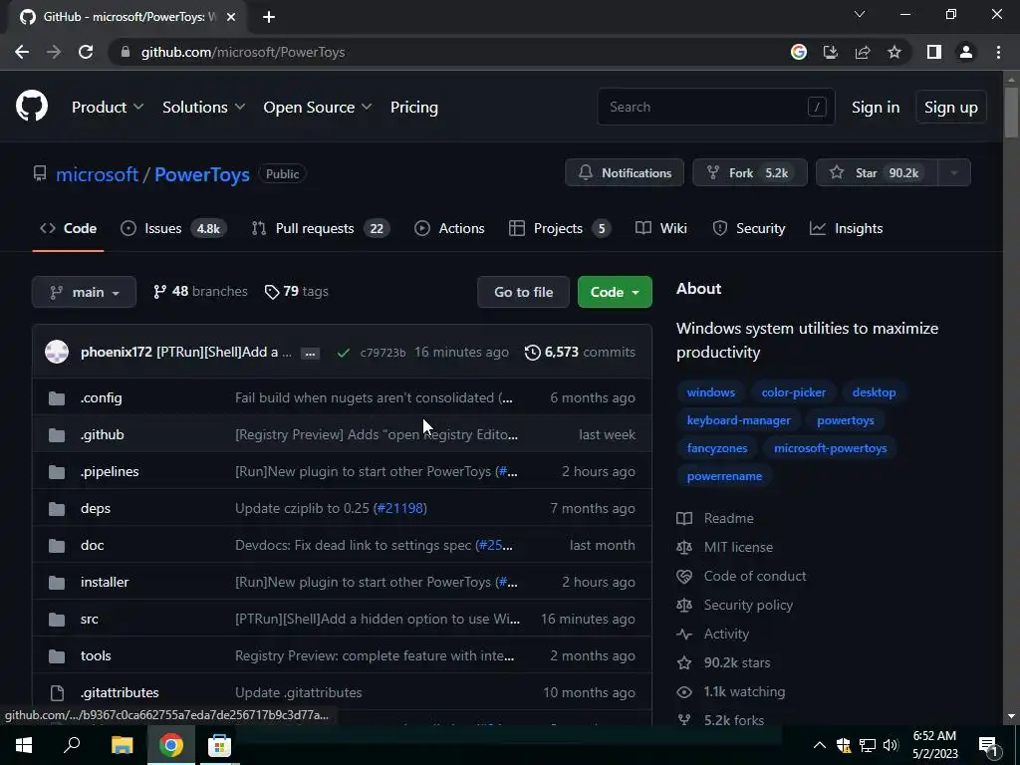This screenshot has width=1020, height=765.
Task: Click the green commit status checkmark
Action: click(x=344, y=353)
